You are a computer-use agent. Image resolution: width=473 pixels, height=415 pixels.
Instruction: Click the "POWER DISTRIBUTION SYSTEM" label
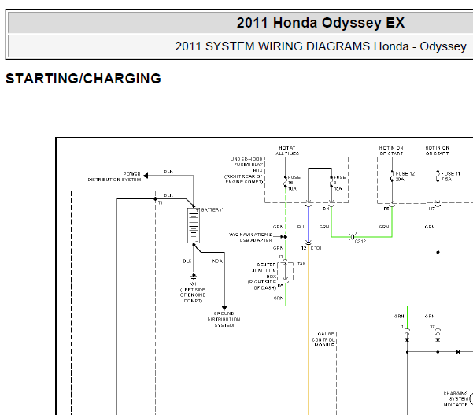(114, 177)
